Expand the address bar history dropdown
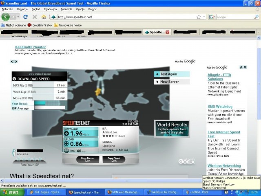This screenshot has height=196, width=261. [x=204, y=17]
